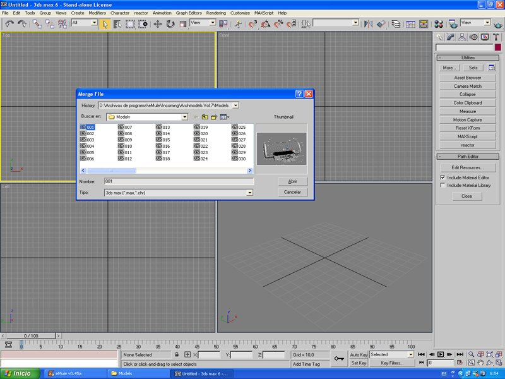The width and height of the screenshot is (505, 379).
Task: Activate the Select Object arrow tool
Action: pos(105,24)
